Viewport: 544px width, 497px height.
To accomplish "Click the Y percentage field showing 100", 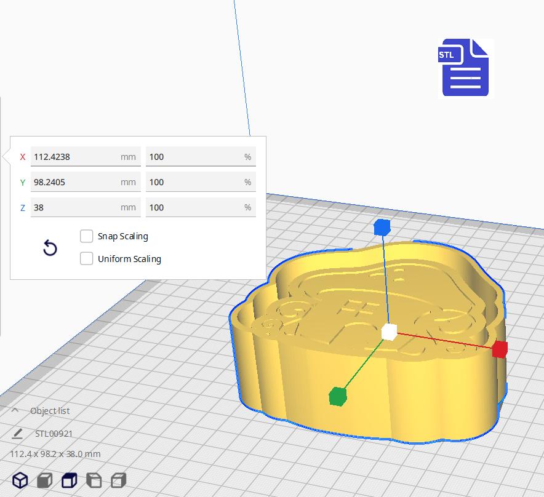I will 200,181.
